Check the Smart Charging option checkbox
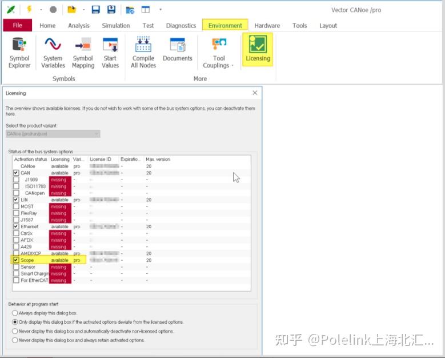Viewport: 445px width, 358px height. pos(16,273)
